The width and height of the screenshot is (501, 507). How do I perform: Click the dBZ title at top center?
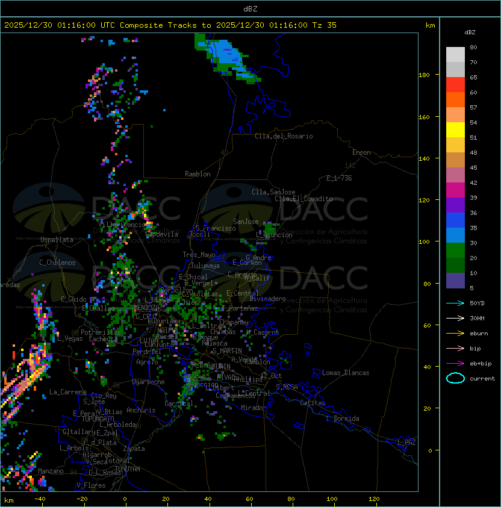(250, 8)
